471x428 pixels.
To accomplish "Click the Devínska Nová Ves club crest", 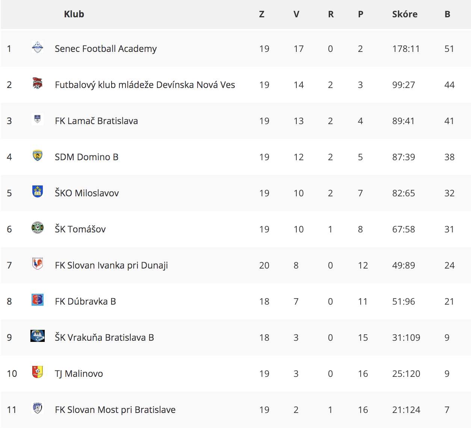I will coord(38,83).
